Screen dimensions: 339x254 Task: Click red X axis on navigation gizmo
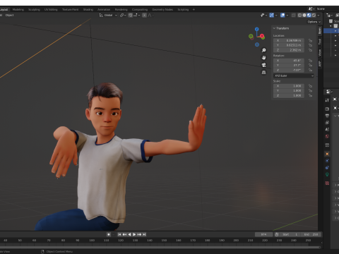[262, 37]
